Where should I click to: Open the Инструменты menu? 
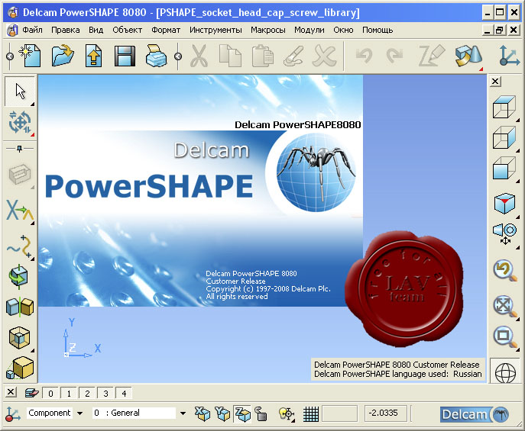click(216, 30)
